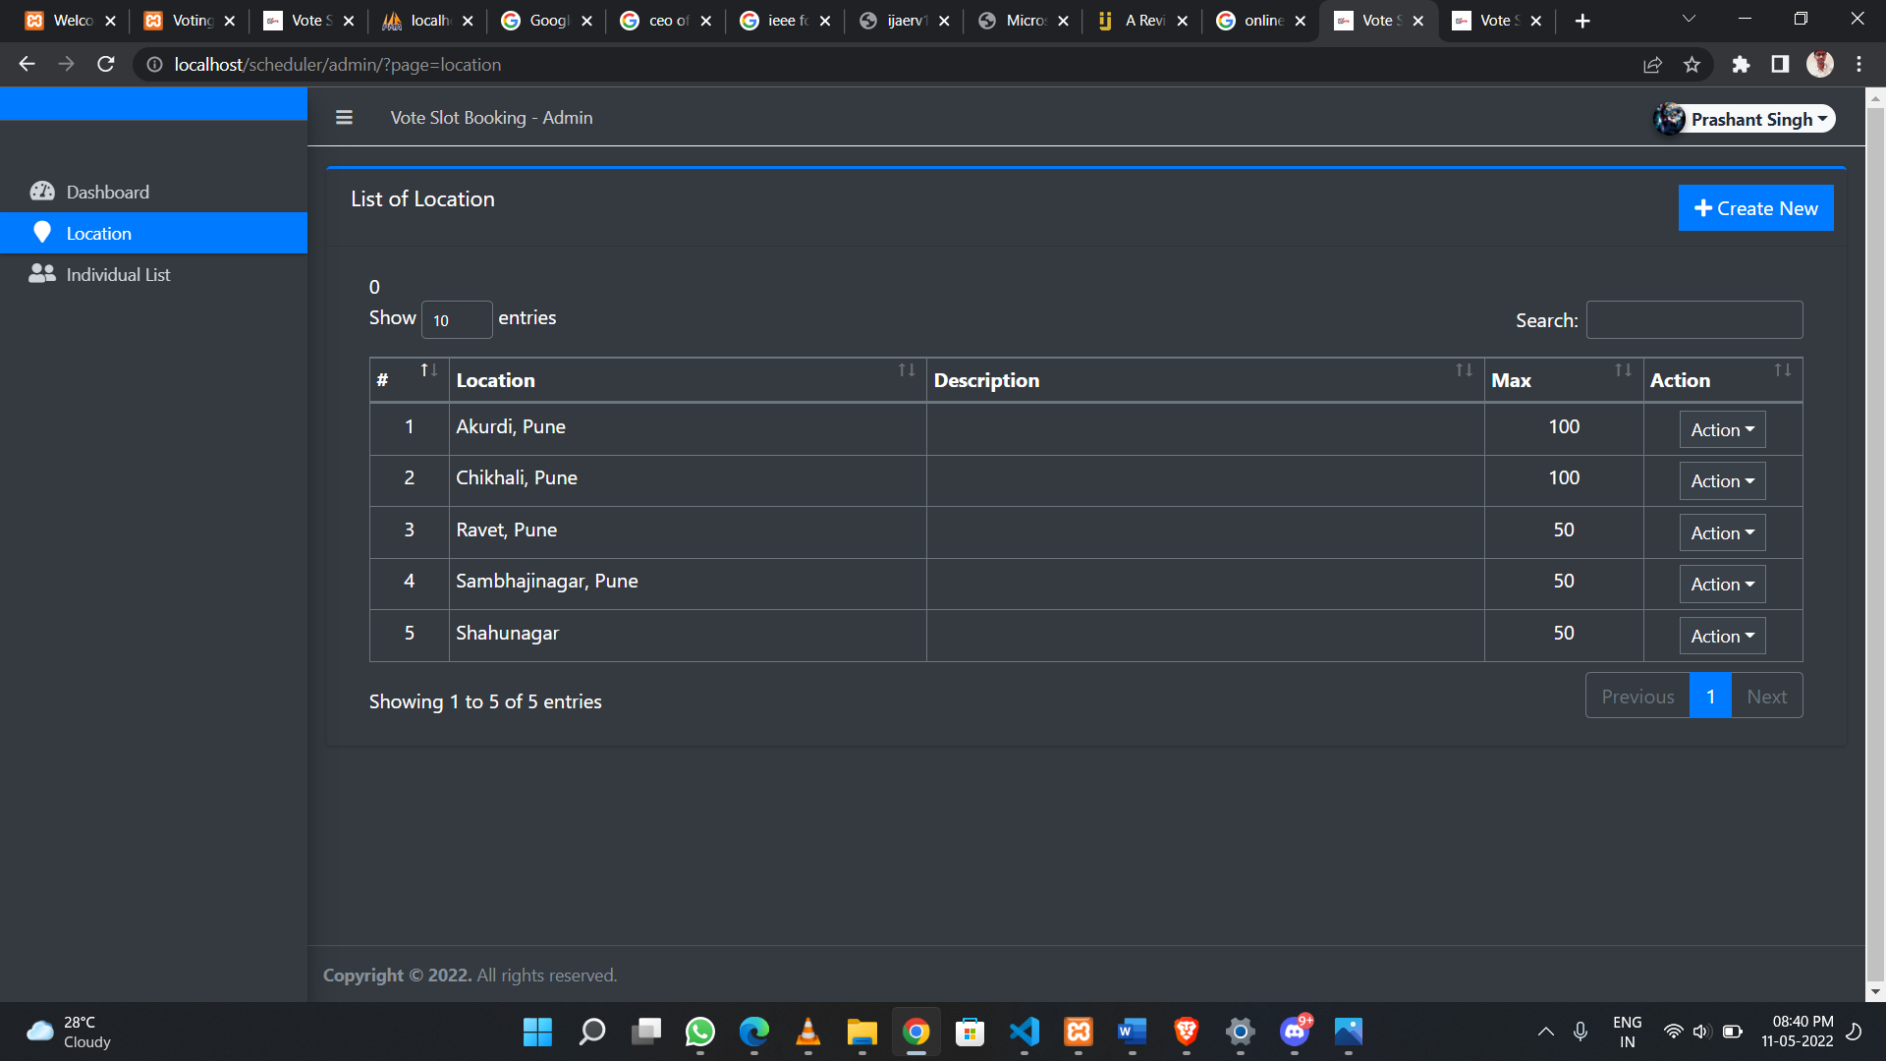Reload the page with browser refresh icon
The width and height of the screenshot is (1886, 1061).
pyautogui.click(x=106, y=64)
